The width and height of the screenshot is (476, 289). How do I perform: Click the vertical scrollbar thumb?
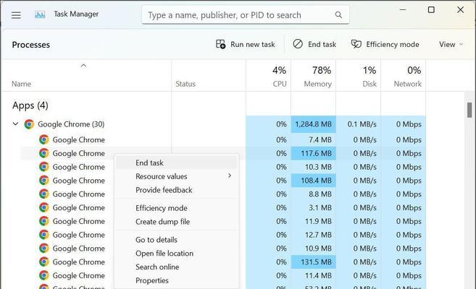[x=469, y=110]
